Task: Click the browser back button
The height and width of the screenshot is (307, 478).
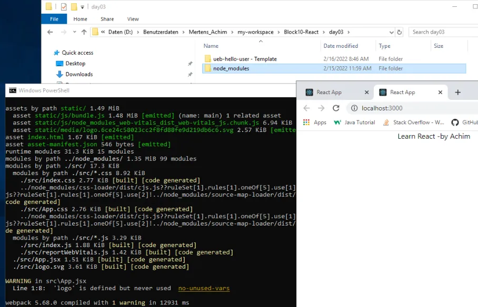Action: (x=307, y=108)
